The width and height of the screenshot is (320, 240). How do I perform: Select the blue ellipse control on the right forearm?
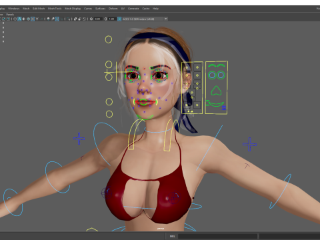[281, 191]
